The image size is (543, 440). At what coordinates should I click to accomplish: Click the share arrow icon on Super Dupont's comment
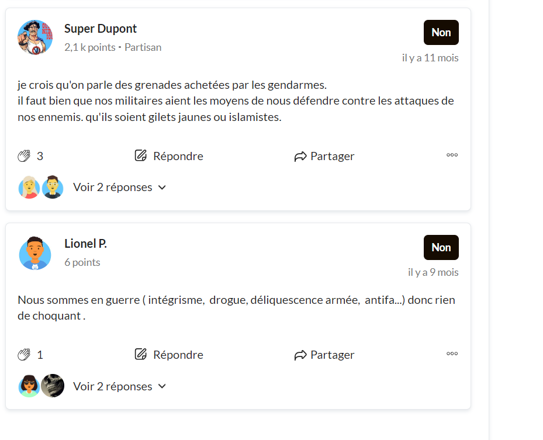click(x=300, y=157)
